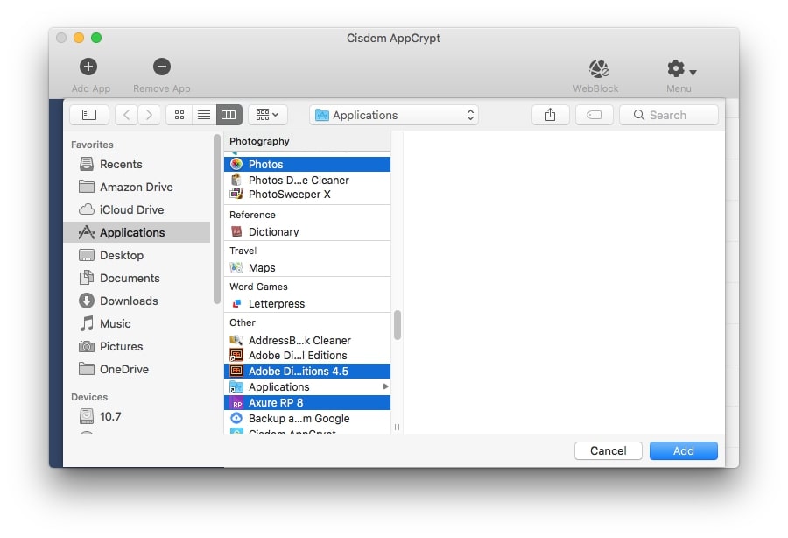Minimize the Cisdem AppCrypt window

pyautogui.click(x=79, y=38)
